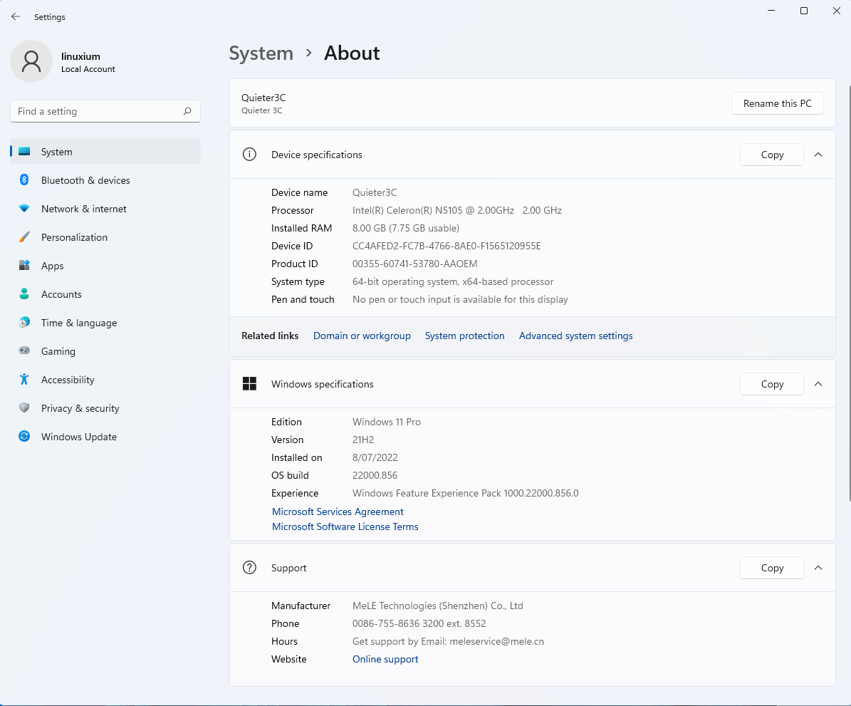Click the Network wifi icon in sidebar
This screenshot has width=851, height=706.
(24, 209)
